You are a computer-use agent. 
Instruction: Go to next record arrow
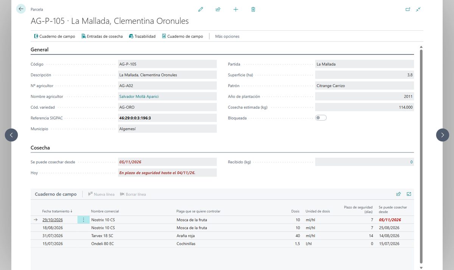coord(443,135)
